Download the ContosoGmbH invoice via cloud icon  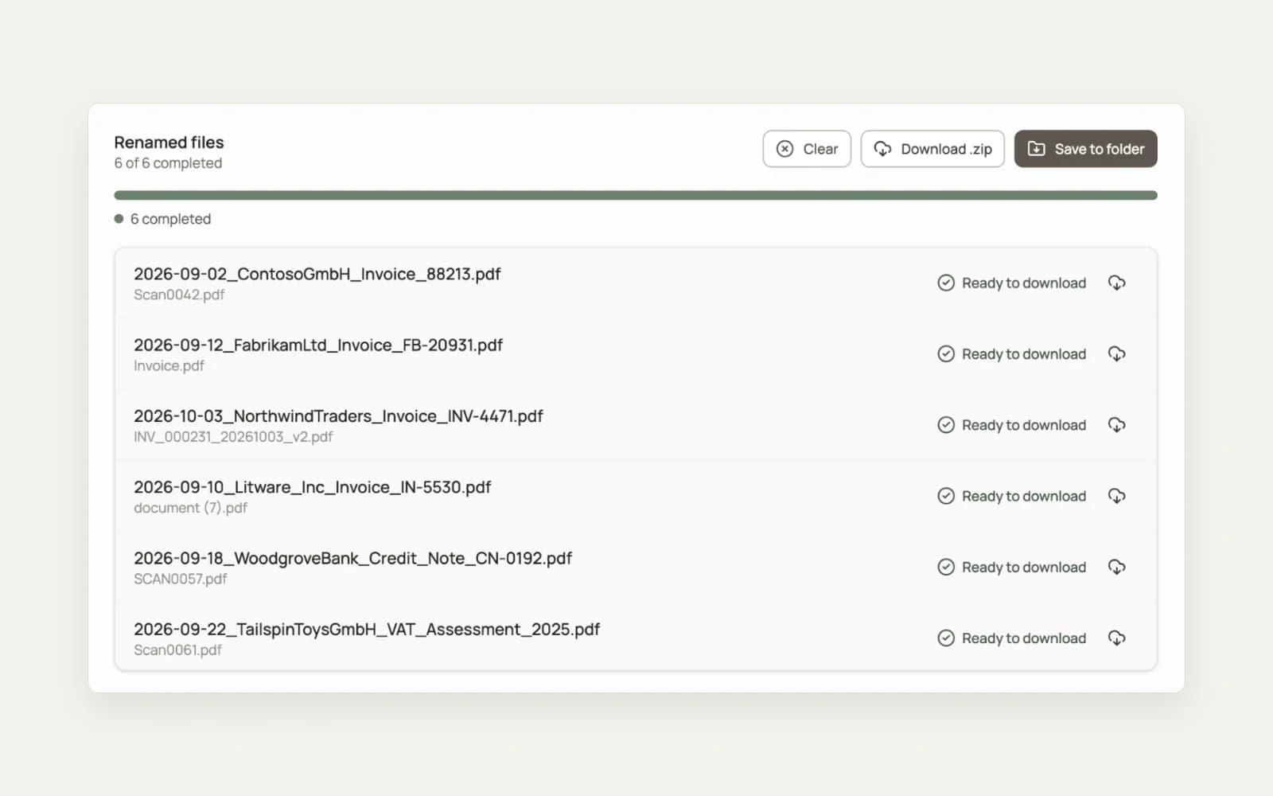(1116, 283)
